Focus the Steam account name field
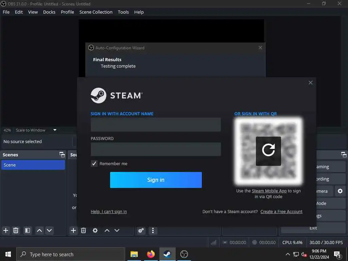Screen dimensions: 348x261 [x=156, y=124]
